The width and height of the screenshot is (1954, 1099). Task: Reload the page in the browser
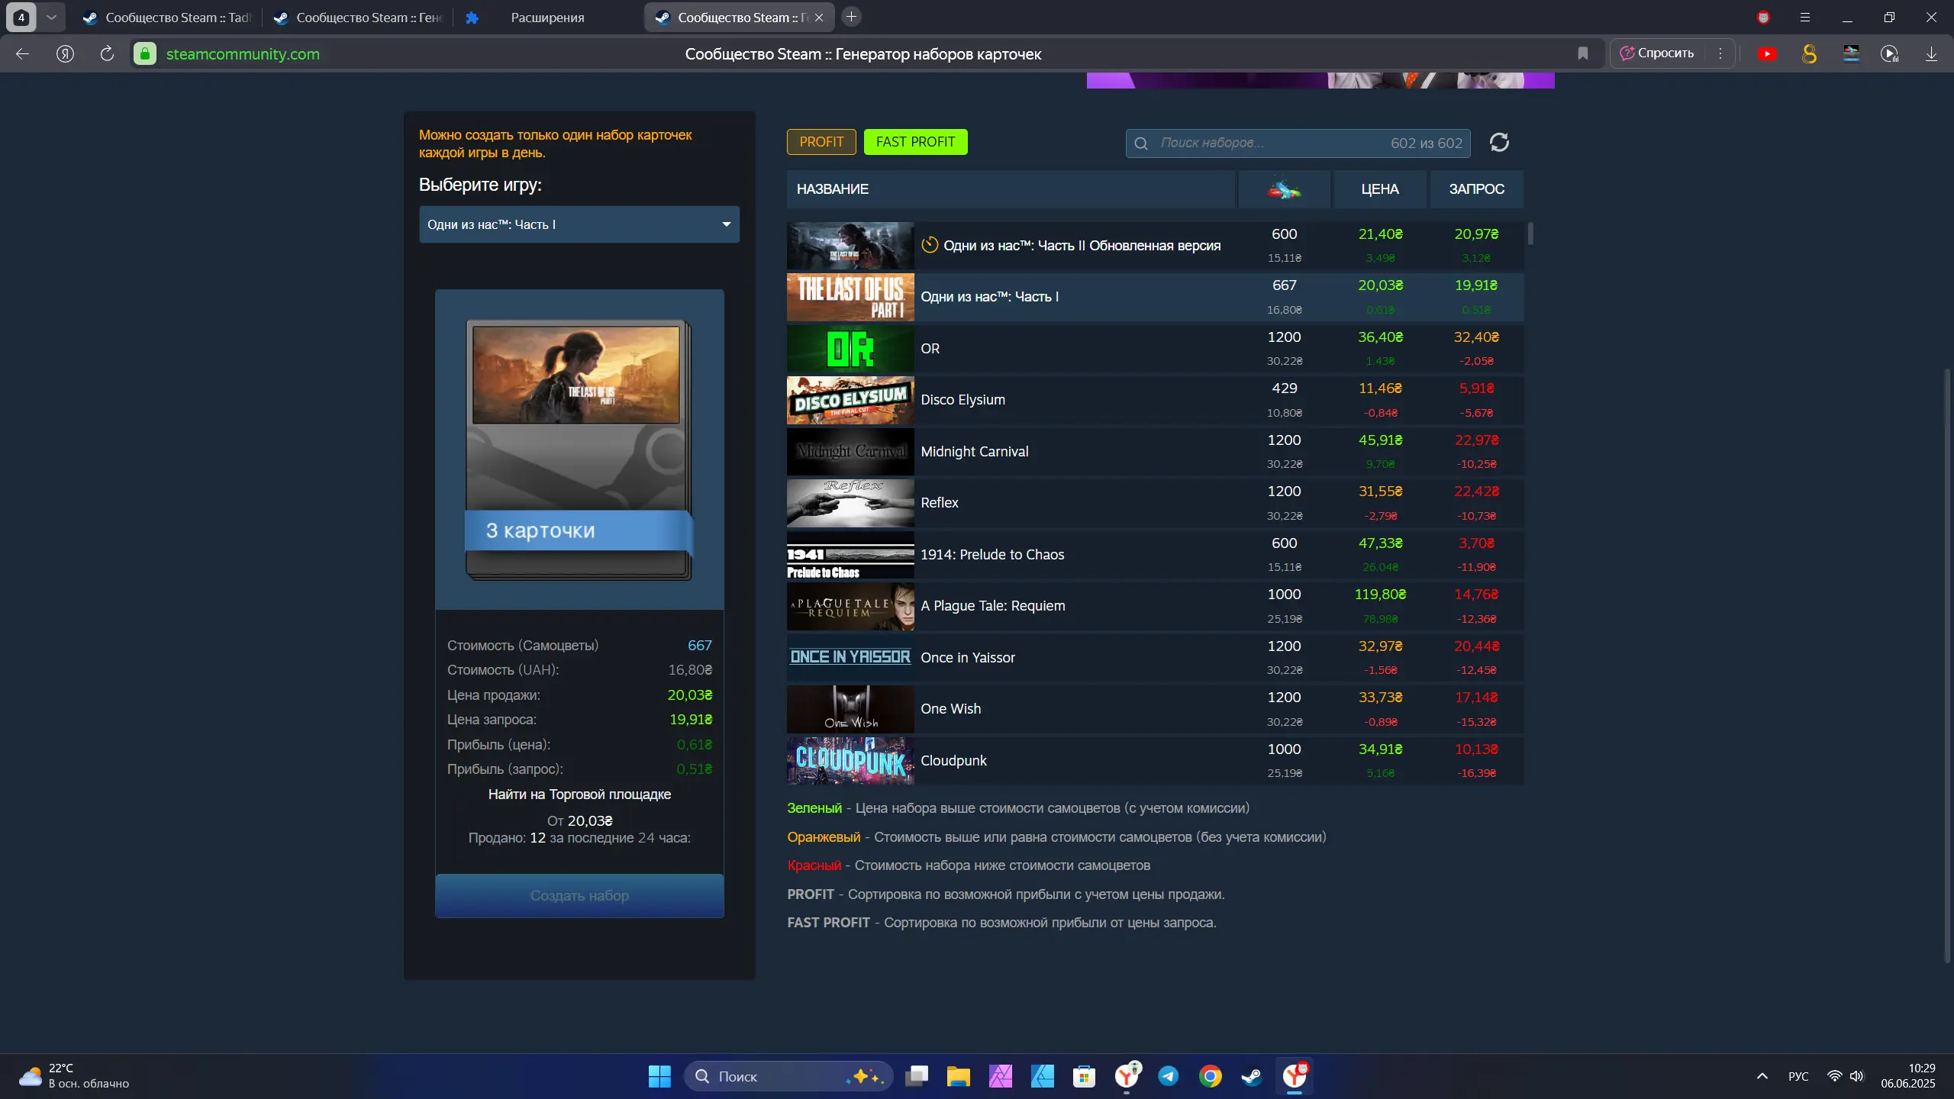107,53
